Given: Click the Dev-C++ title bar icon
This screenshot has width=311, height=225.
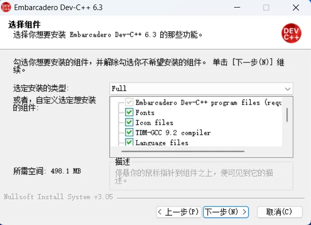Looking at the screenshot, I should point(6,8).
